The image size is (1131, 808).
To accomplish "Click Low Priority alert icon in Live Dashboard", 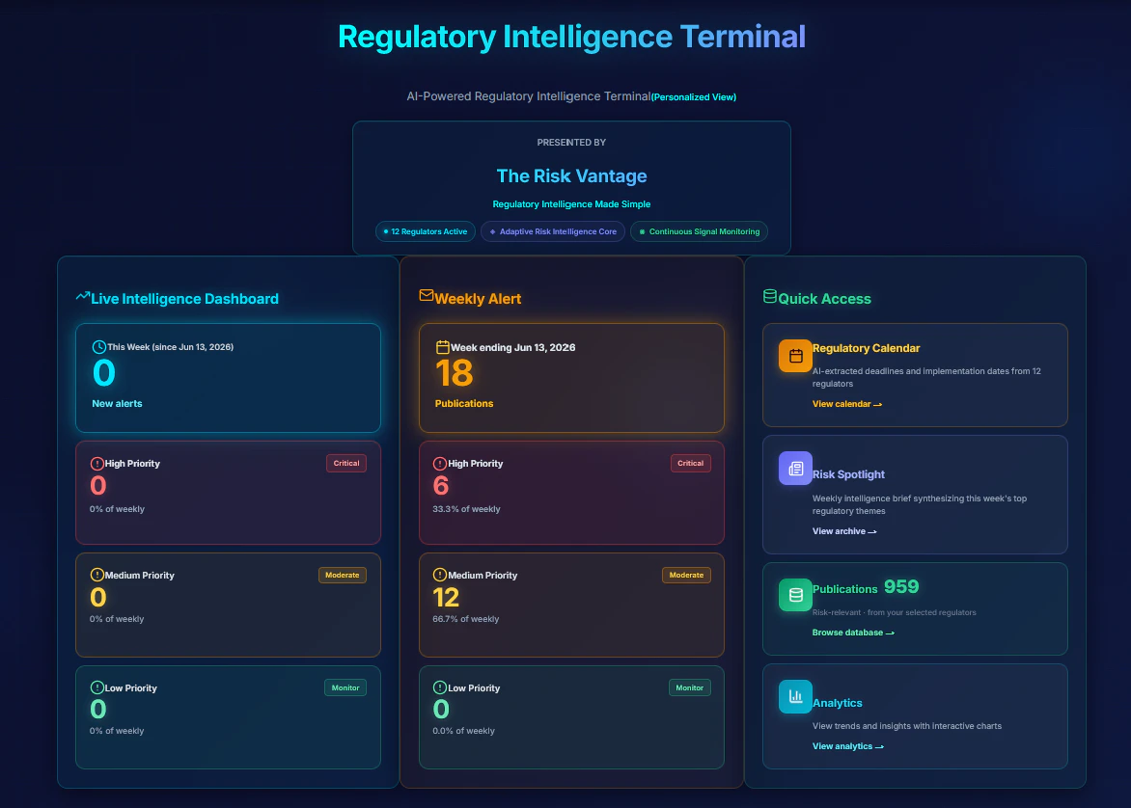I will (97, 687).
